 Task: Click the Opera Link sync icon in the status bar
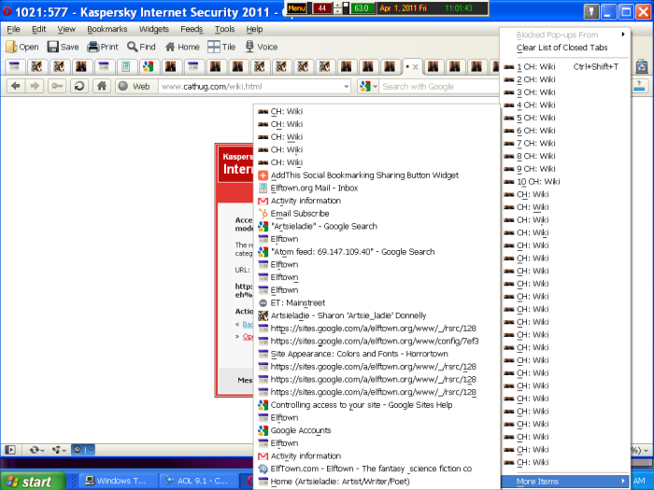click(x=36, y=450)
